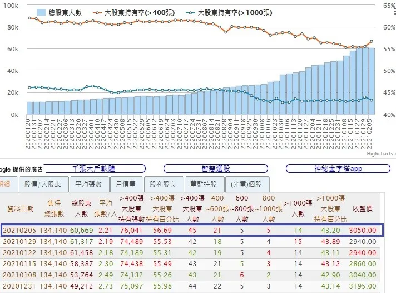Click shareholder count 61,458
396x293 pixels.
click(x=82, y=253)
